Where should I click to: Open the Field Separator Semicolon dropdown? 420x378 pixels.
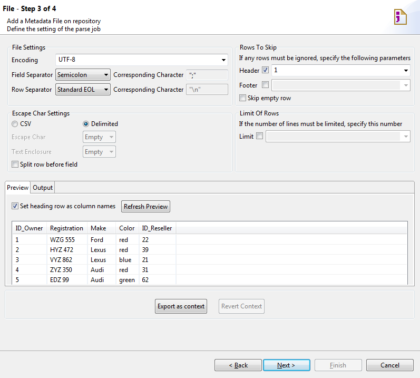83,75
